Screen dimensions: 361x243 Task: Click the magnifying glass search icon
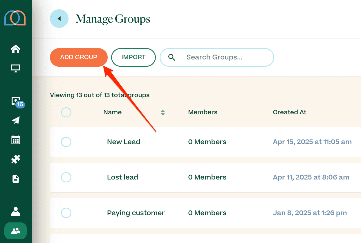172,57
